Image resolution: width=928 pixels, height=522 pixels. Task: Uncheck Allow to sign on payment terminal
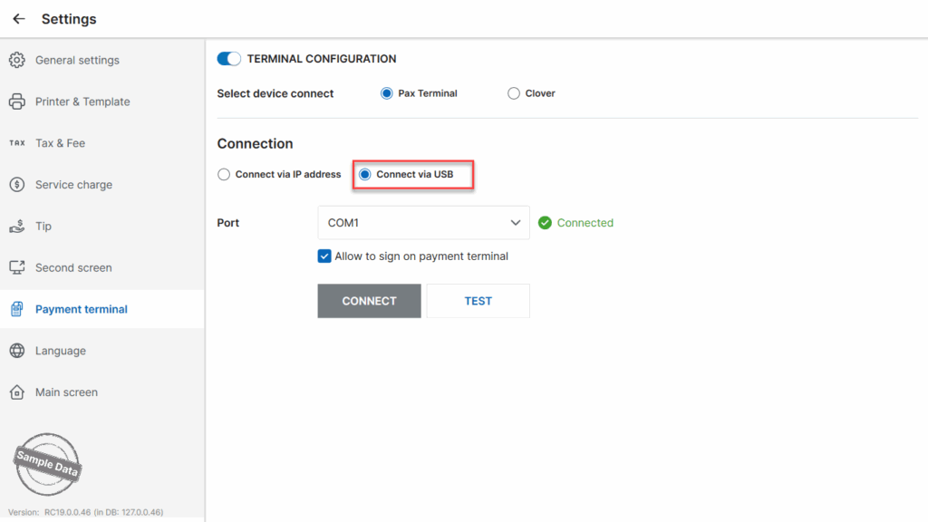324,256
